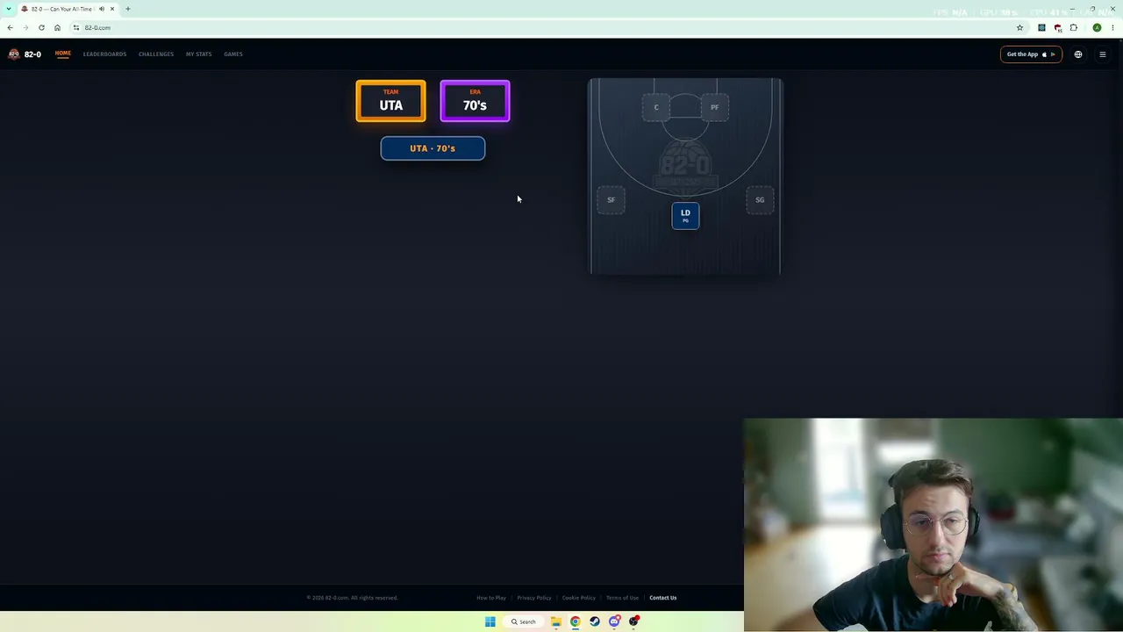Choose the empty SG slot on the court

click(x=760, y=200)
